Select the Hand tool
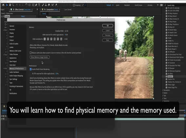 pos(10,5)
